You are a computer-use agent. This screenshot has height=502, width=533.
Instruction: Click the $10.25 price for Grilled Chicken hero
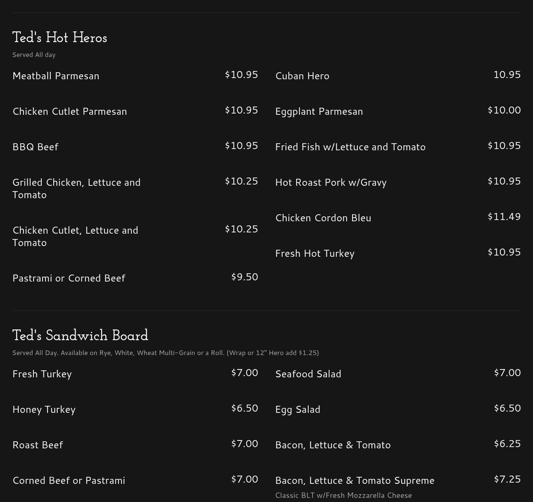click(x=241, y=181)
